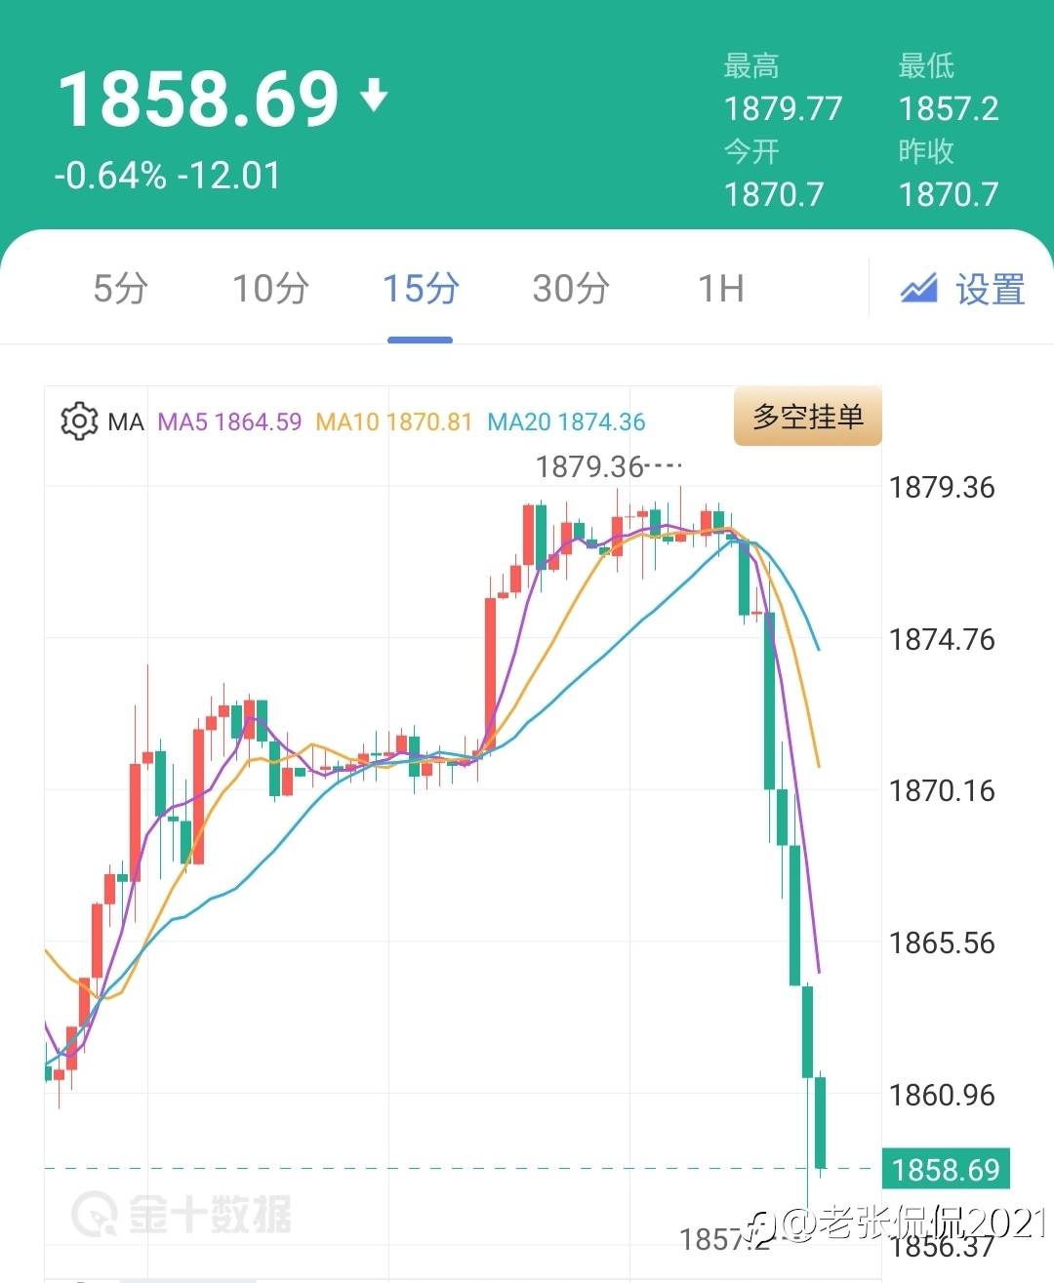Select the MA20 1874.36 indicator label

coord(566,422)
